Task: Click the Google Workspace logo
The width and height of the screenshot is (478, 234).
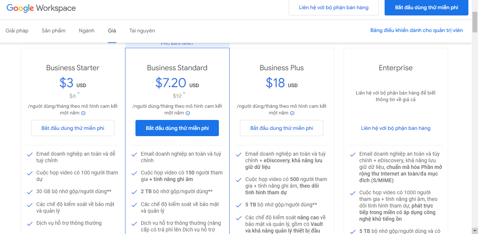Action: (41, 8)
